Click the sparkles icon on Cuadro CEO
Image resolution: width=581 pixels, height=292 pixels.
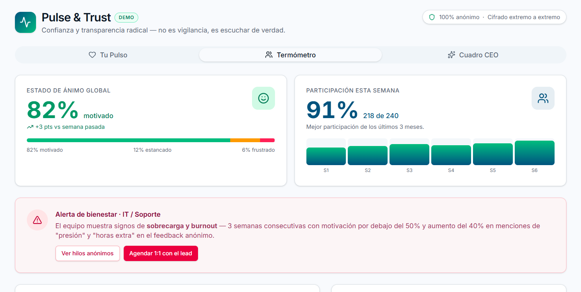tap(452, 55)
